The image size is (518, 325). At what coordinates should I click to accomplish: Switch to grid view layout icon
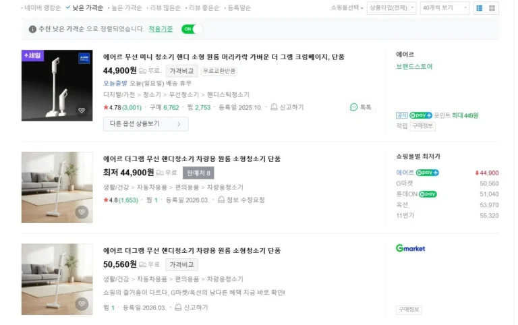click(492, 8)
